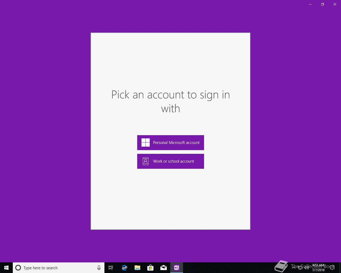Image resolution: width=341 pixels, height=273 pixels.
Task: Focus the 'Type here to search' box
Action: pyautogui.click(x=59, y=268)
